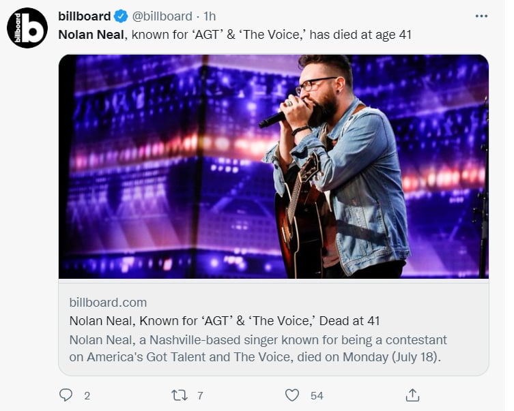Click bold Nolan Neal text in the tweet
Image resolution: width=514 pixels, height=411 pixels.
coord(91,35)
